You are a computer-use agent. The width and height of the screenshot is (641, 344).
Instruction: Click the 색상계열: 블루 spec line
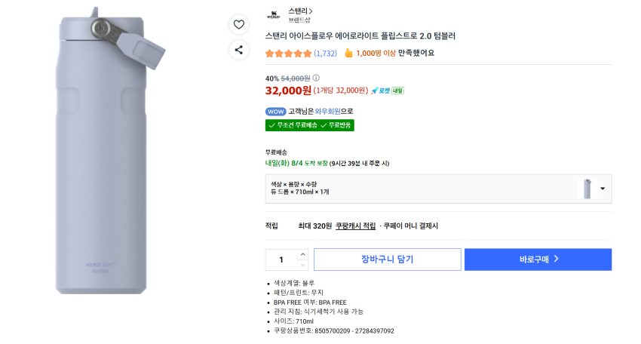point(294,283)
